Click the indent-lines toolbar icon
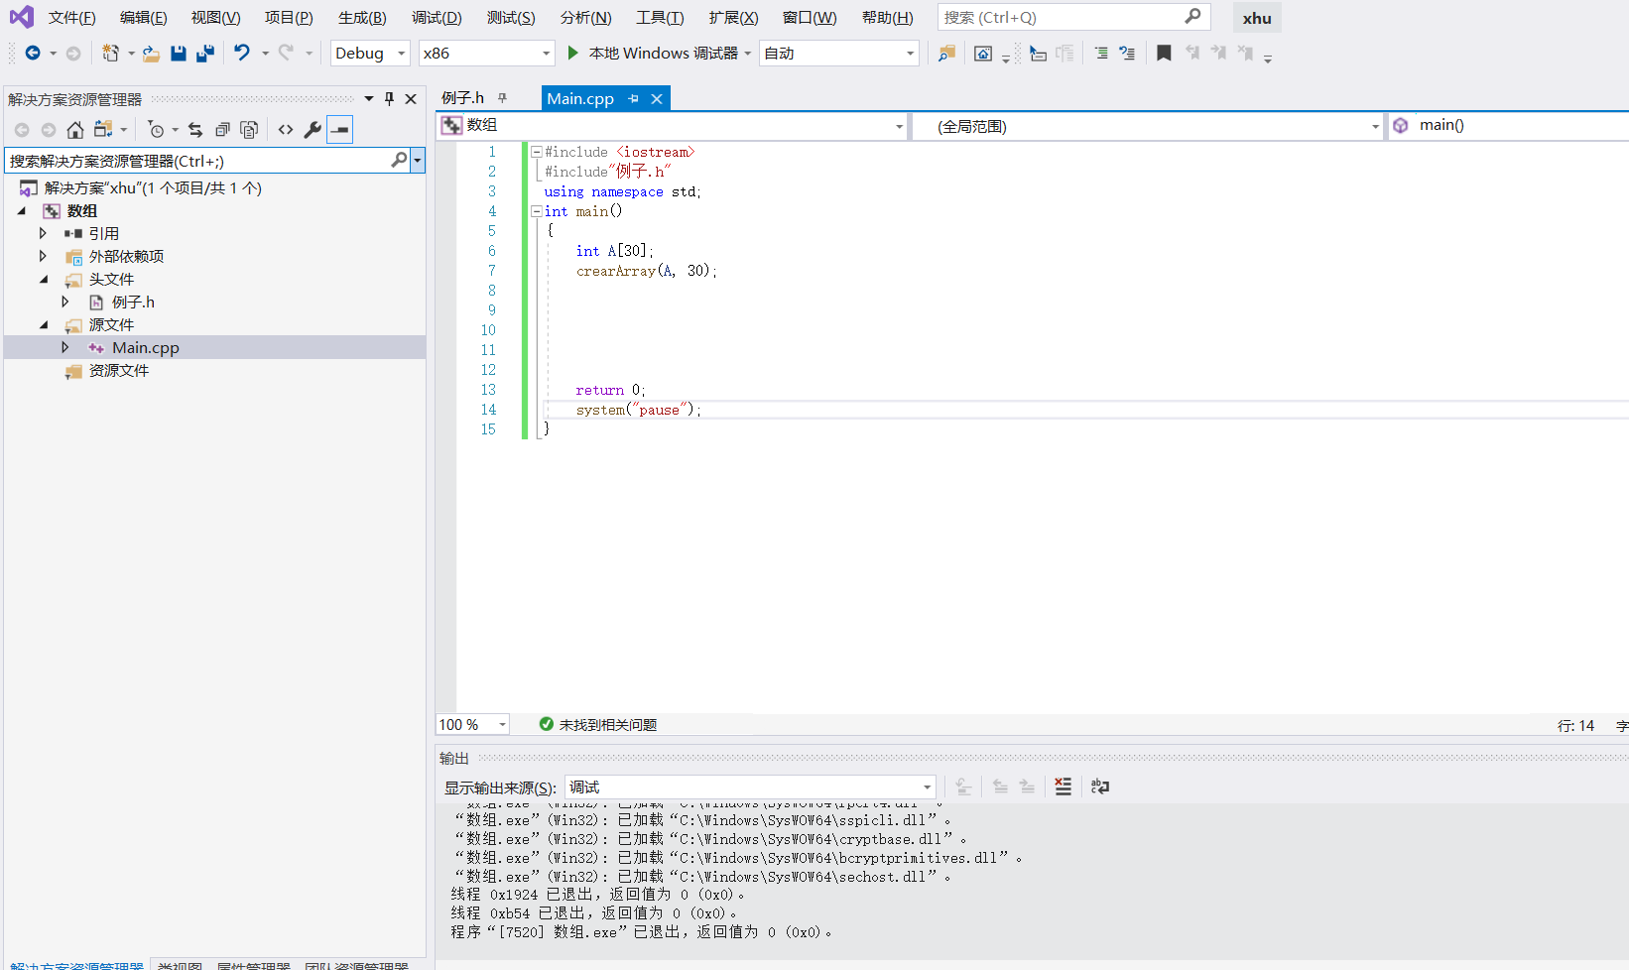 [1101, 54]
